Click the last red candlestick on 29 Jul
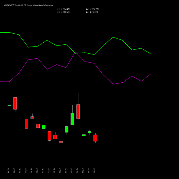The height and width of the screenshot is (179, 179). (x=95, y=138)
